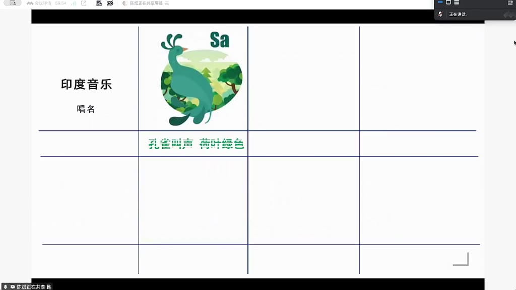Click the 59:54 meeting timer

60,4
